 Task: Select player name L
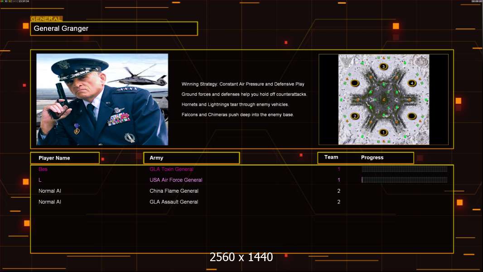(x=40, y=180)
